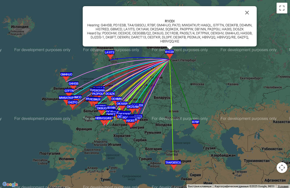290x188 pixels.
Task: Click the Киев city label
Action: click(175, 111)
